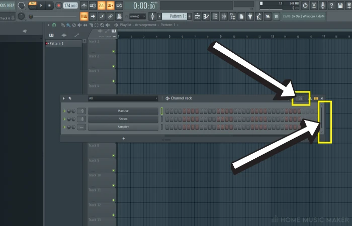Viewport: 352px width, 226px height.
Task: Open the HELP menu
Action: point(11,5)
